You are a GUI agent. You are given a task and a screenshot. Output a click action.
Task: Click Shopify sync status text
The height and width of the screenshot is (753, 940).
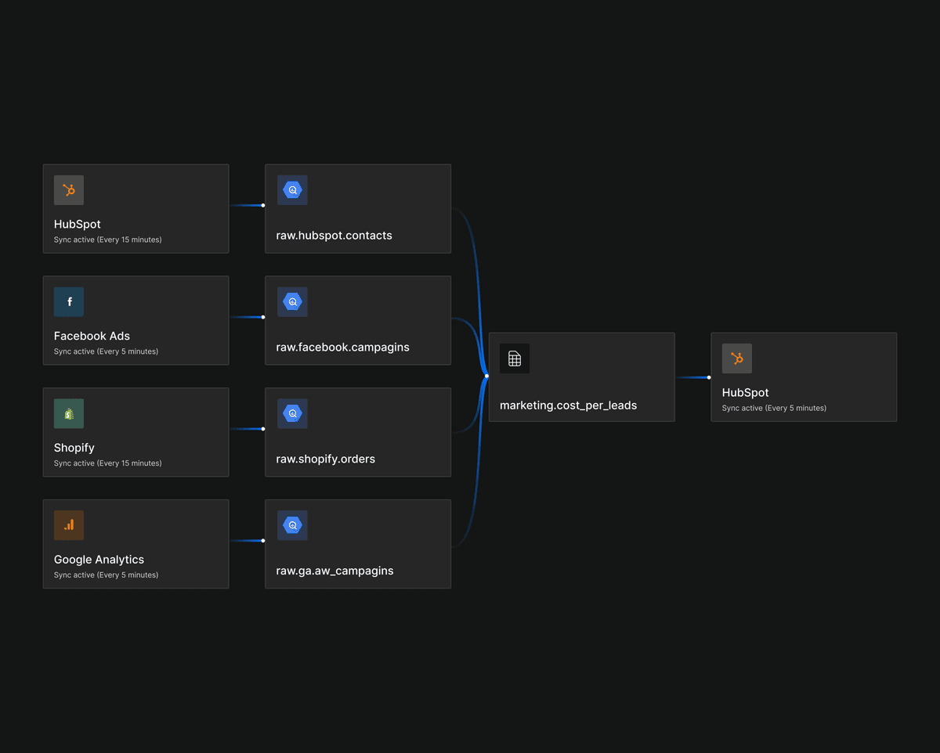(107, 463)
